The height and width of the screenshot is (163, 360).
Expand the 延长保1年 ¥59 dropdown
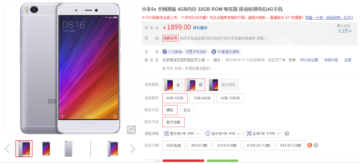click(x=223, y=133)
